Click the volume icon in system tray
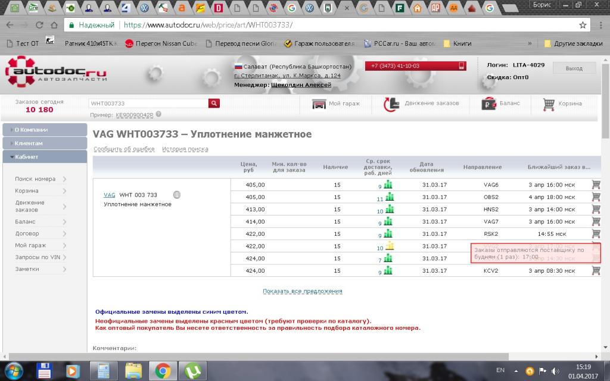Image resolution: width=610 pixels, height=381 pixels. 556,371
